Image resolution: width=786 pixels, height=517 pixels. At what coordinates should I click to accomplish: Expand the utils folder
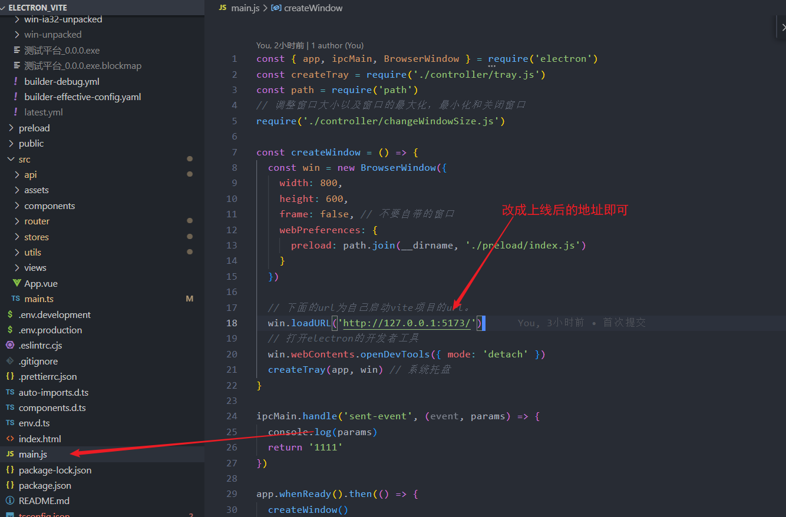click(x=16, y=253)
